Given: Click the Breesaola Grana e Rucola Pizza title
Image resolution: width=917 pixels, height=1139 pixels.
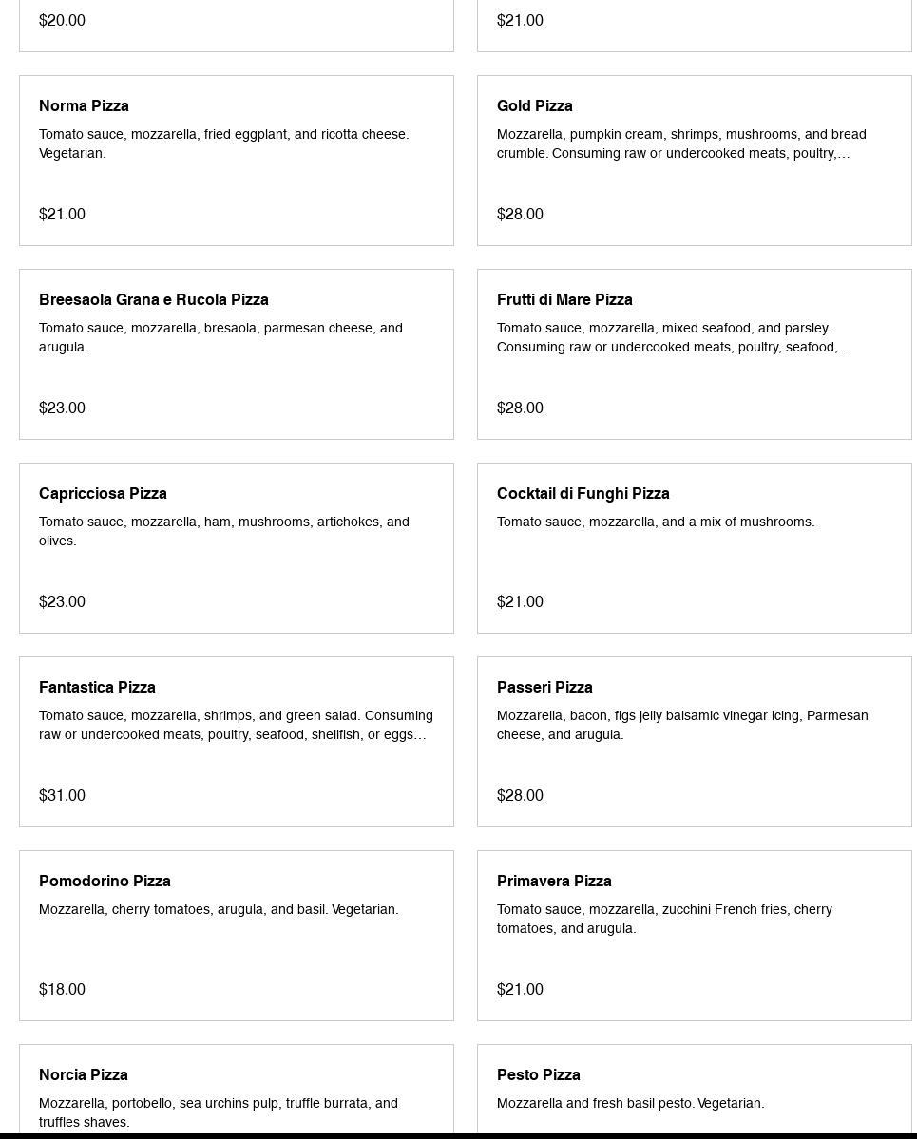Looking at the screenshot, I should (154, 300).
